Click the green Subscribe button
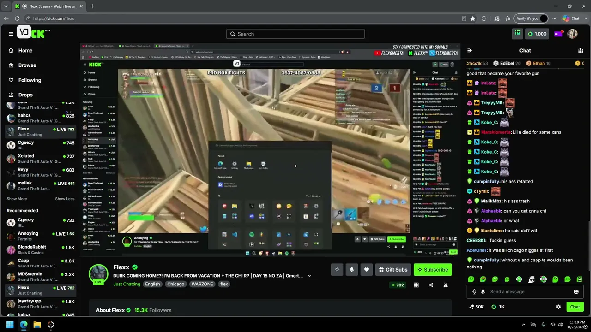The height and width of the screenshot is (332, 591). pos(433,270)
